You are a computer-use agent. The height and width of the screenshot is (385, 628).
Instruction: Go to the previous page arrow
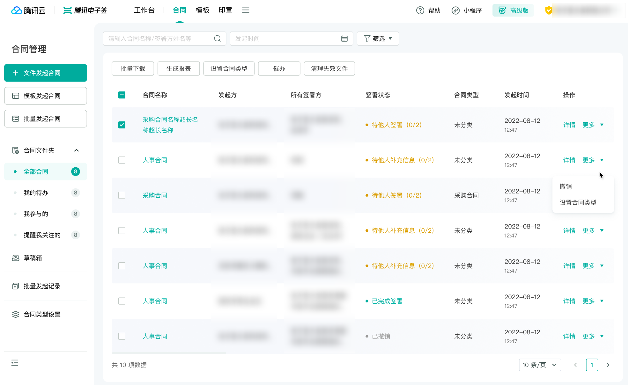coord(575,365)
